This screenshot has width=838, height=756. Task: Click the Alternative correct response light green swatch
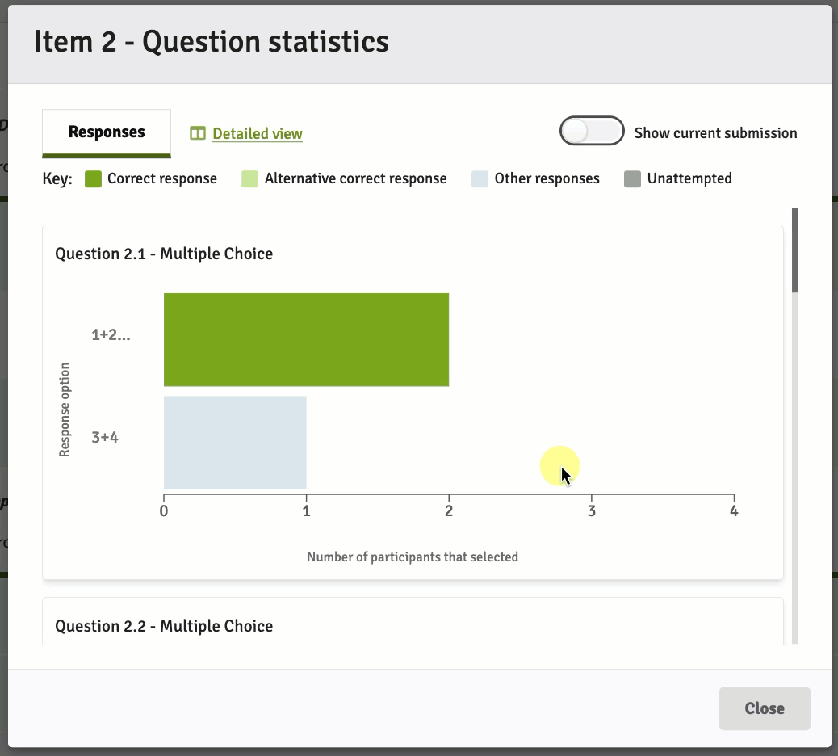249,179
